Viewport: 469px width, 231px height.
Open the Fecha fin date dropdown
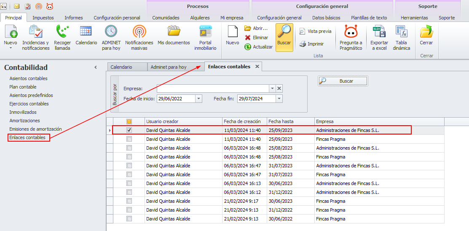279,99
